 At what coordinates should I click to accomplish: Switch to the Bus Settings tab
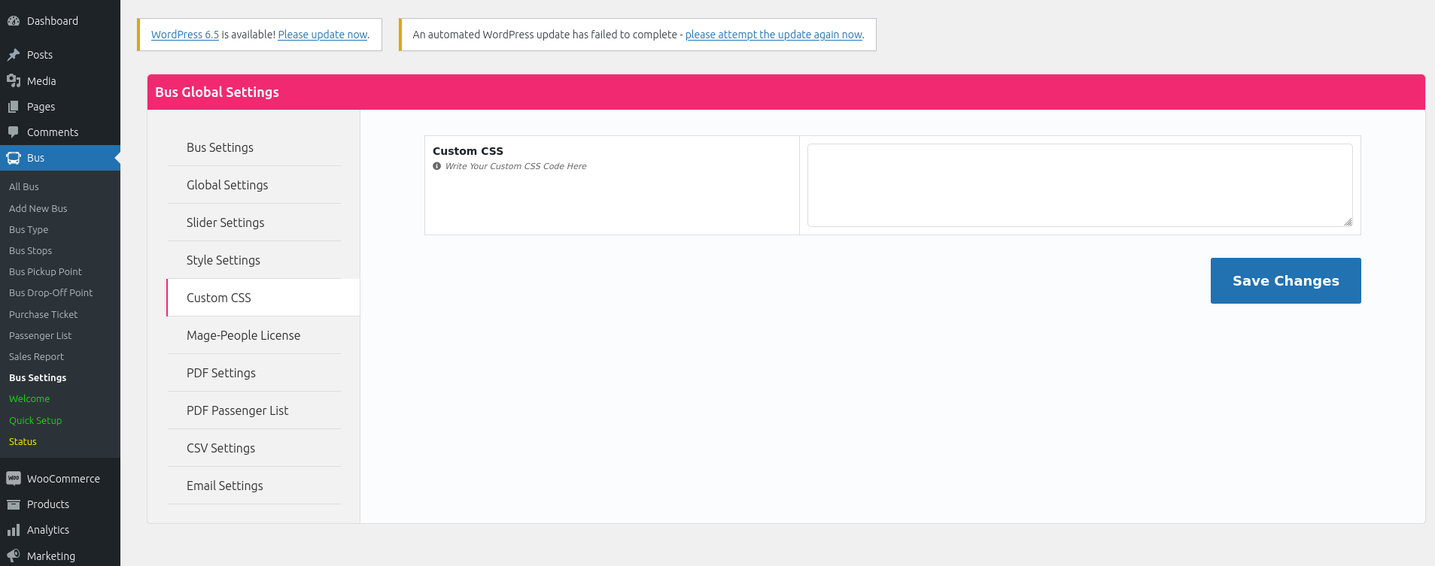tap(254, 147)
